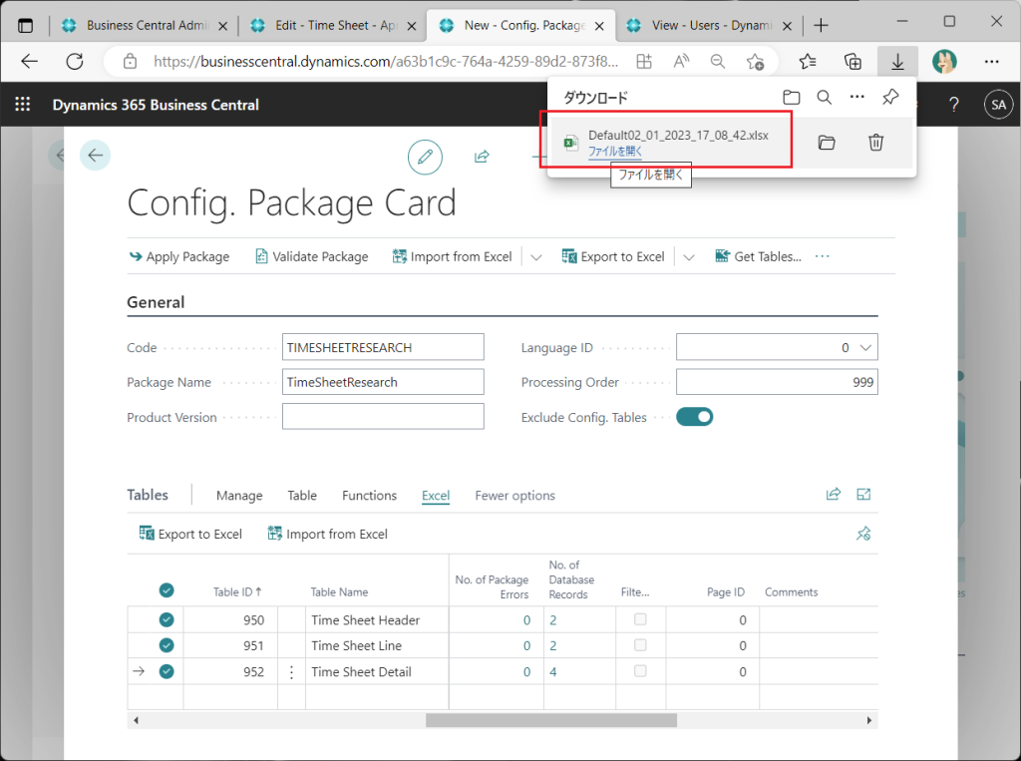This screenshot has width=1021, height=761.
Task: Turn on Read Aloud in the address bar
Action: 681,62
